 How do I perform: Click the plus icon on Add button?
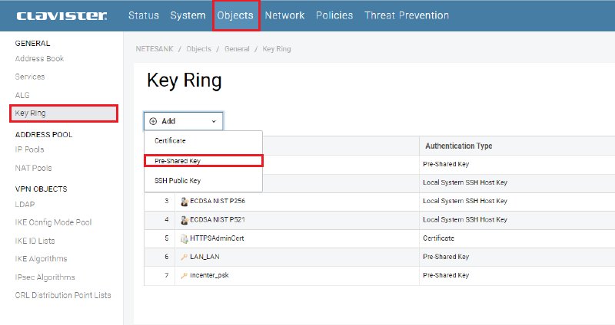pos(153,121)
